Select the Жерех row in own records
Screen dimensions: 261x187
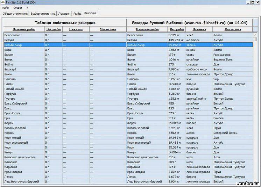tap(65, 123)
